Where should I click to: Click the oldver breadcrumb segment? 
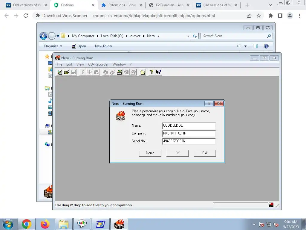point(135,36)
